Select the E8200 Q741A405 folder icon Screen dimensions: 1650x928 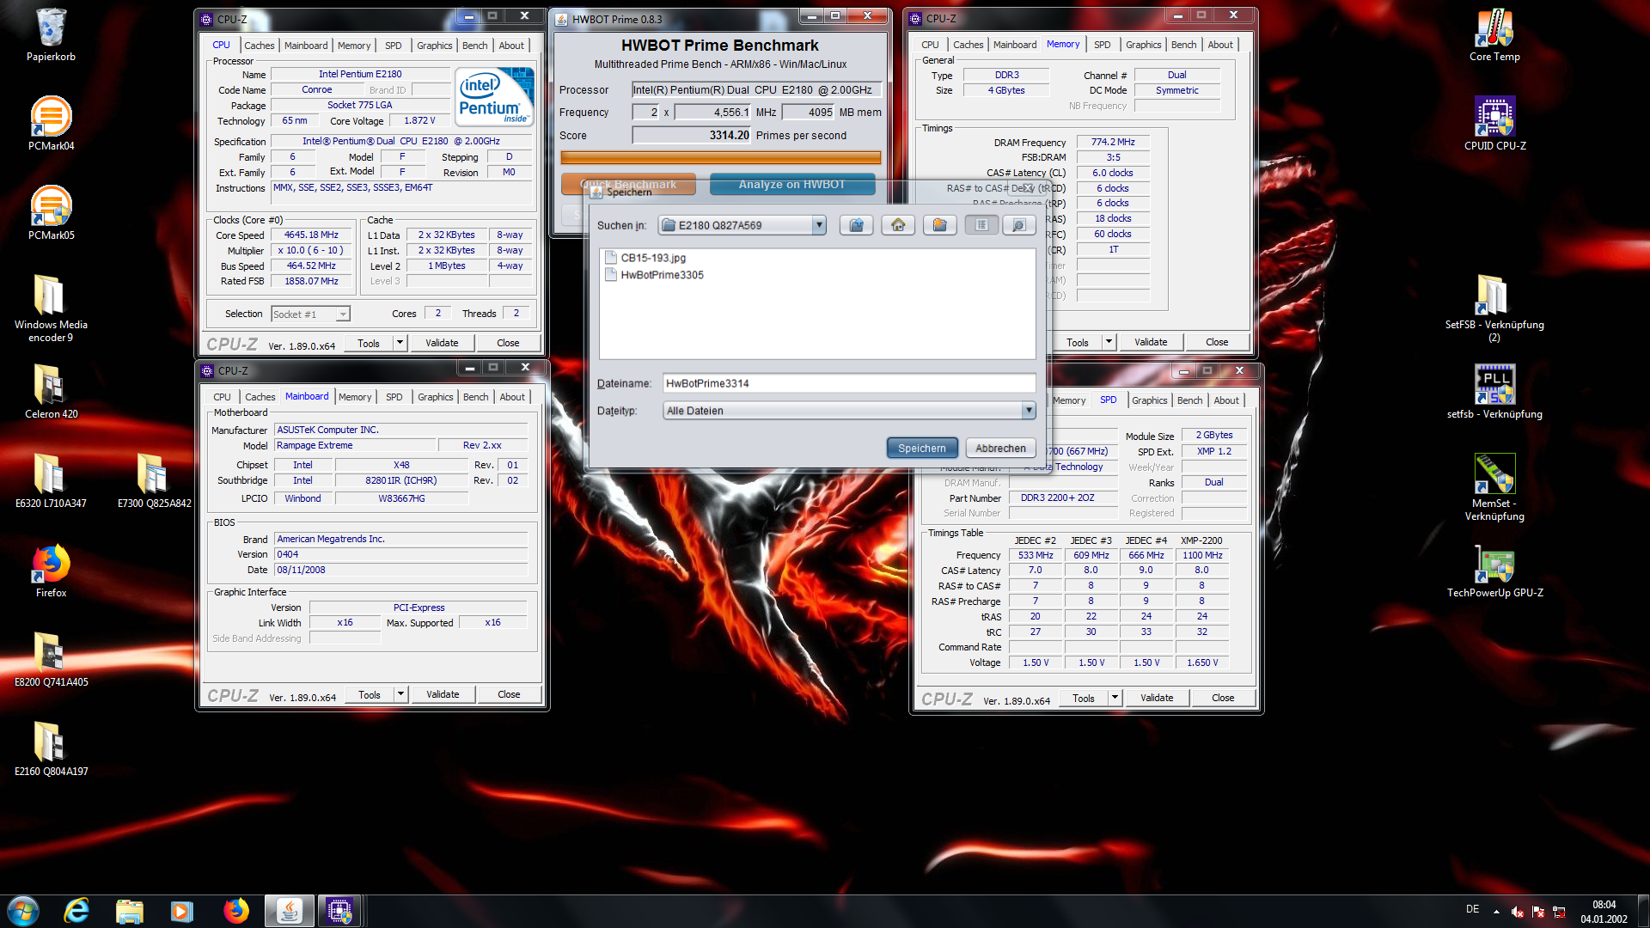pyautogui.click(x=51, y=660)
